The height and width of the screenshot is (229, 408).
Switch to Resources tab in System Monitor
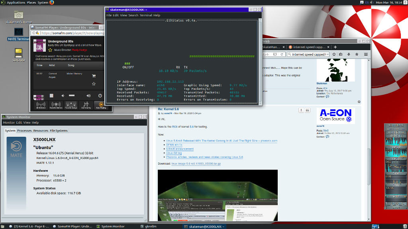(x=41, y=130)
